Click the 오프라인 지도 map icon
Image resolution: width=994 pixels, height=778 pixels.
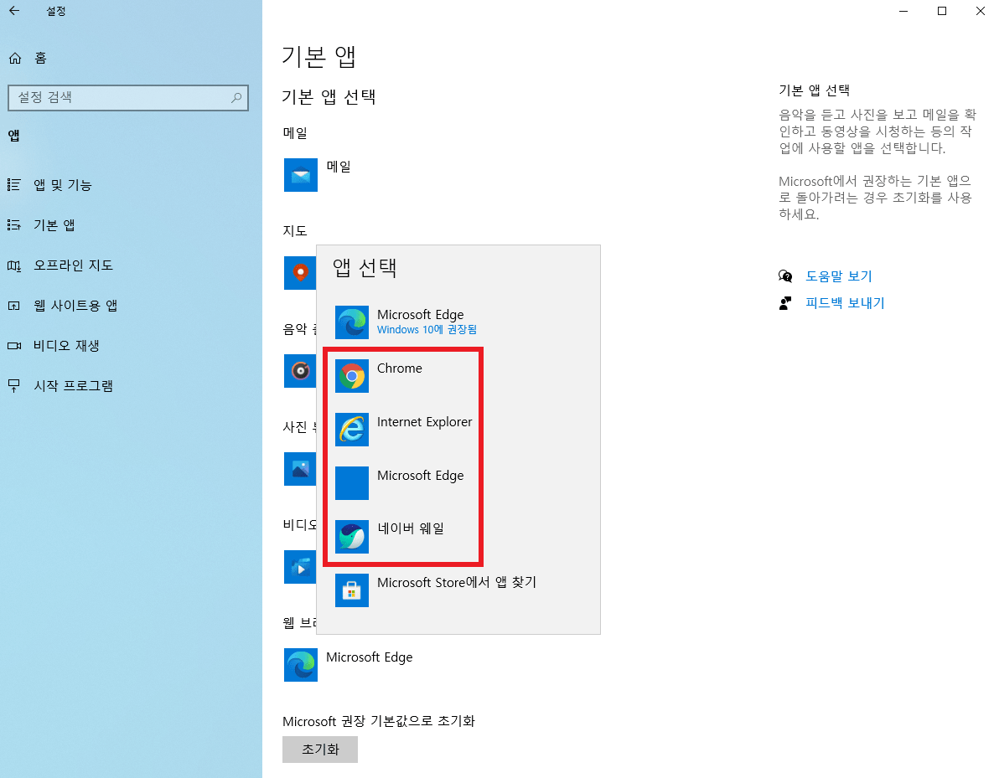coord(14,265)
